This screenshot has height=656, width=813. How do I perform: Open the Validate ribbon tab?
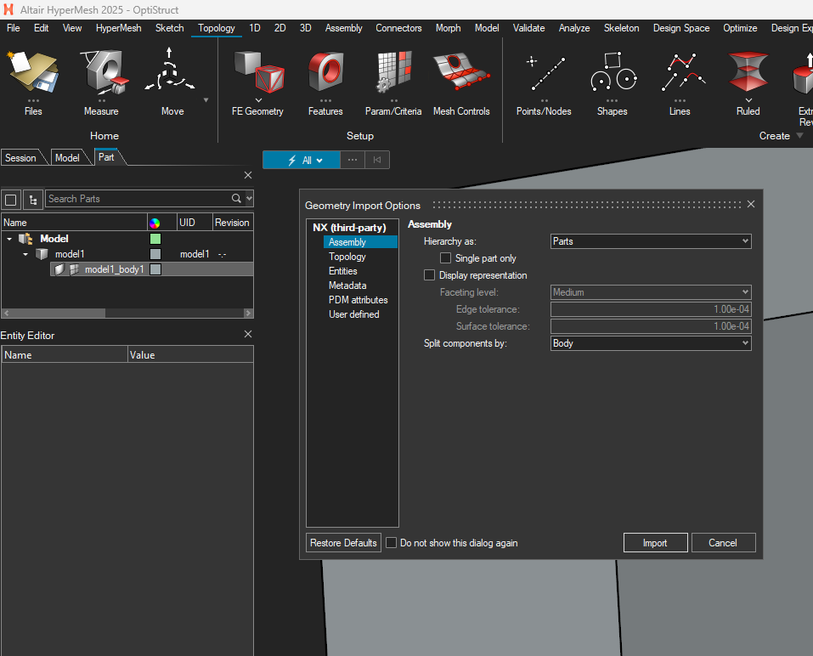pyautogui.click(x=528, y=28)
